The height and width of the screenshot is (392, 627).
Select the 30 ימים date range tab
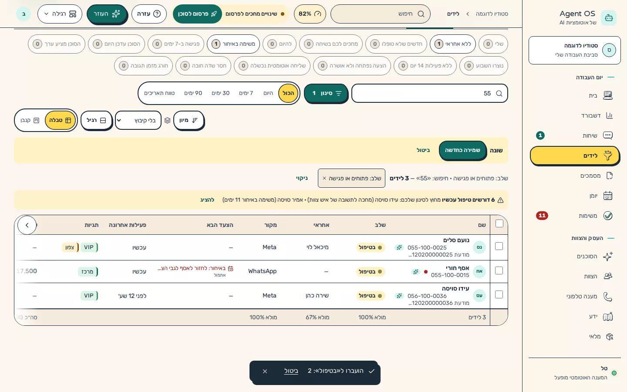coord(220,93)
